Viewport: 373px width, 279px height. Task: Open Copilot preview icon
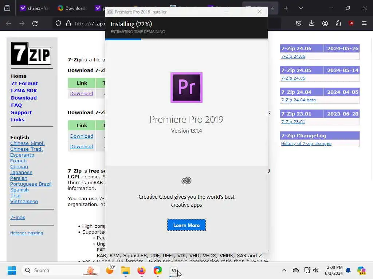point(361,270)
